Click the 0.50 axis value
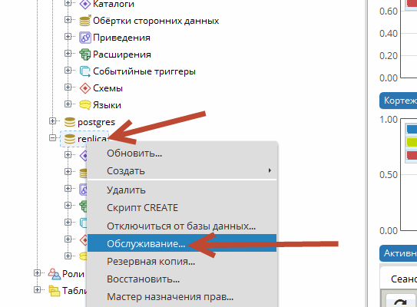Screen dimensions: 417x307 (x=389, y=175)
